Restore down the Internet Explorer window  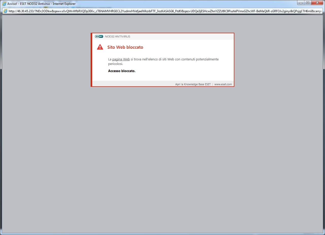pyautogui.click(x=308, y=3)
